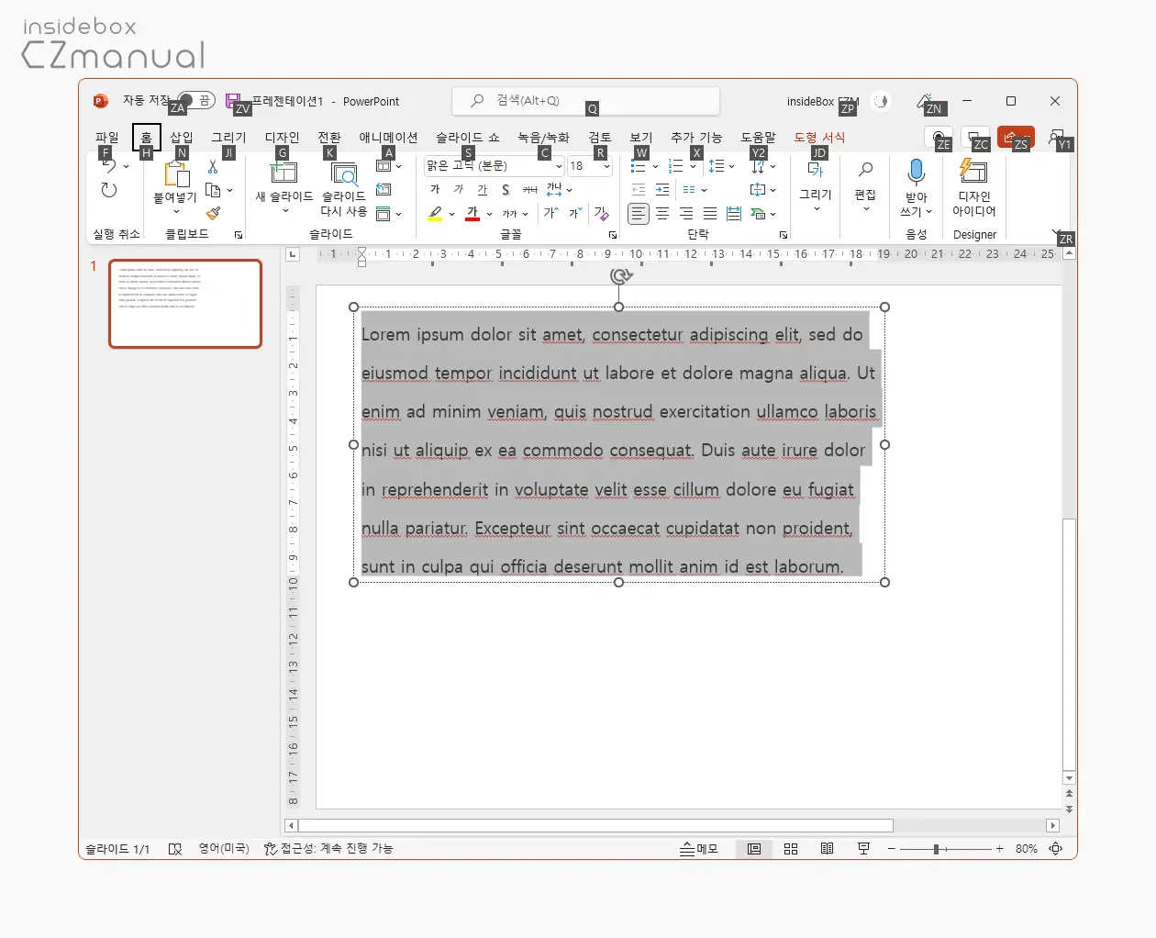Screen dimensions: 1156x938
Task: Open the line spacing dropdown
Action: [x=722, y=166]
